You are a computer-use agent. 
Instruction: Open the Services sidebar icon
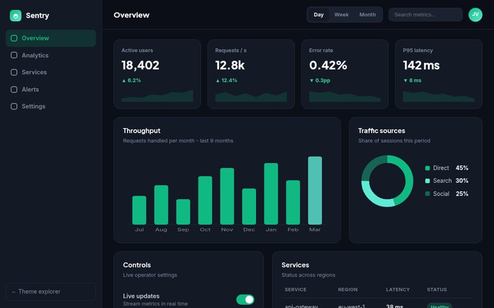tap(14, 72)
